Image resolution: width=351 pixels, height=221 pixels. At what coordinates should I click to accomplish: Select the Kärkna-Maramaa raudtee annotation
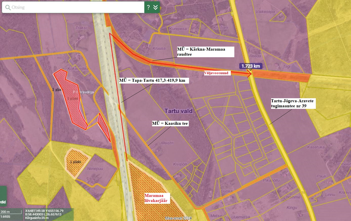[205, 52]
